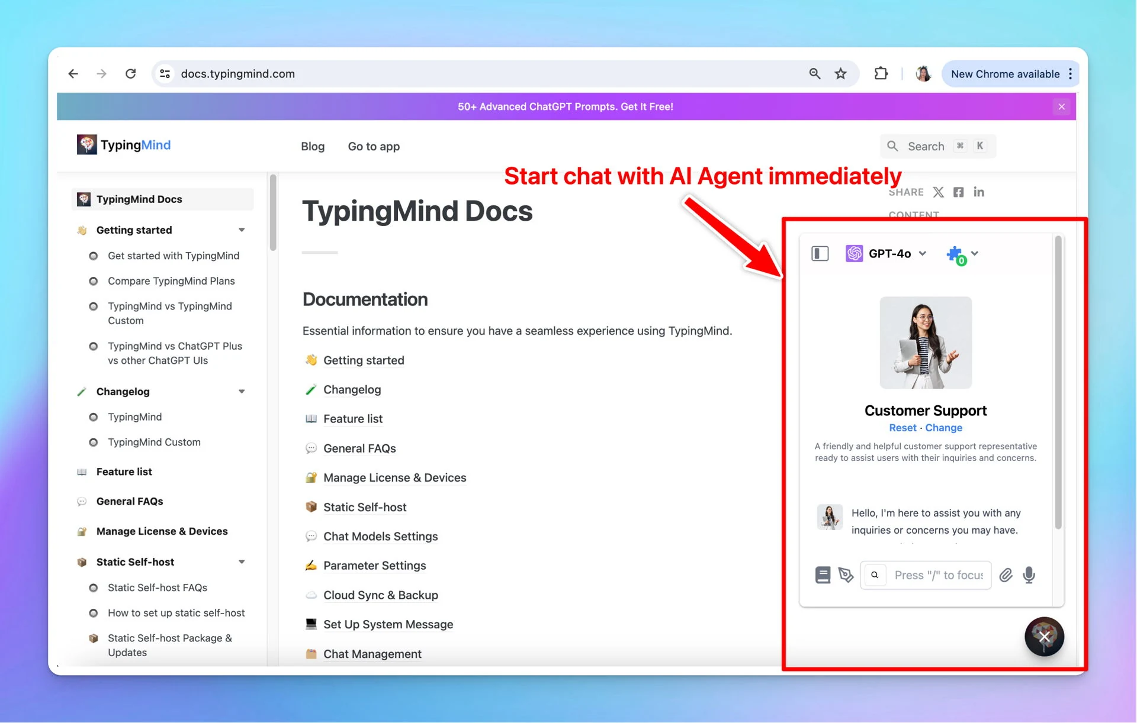This screenshot has height=723, width=1137.
Task: Collapse the Static Self-host sidebar section arrow
Action: 242,562
